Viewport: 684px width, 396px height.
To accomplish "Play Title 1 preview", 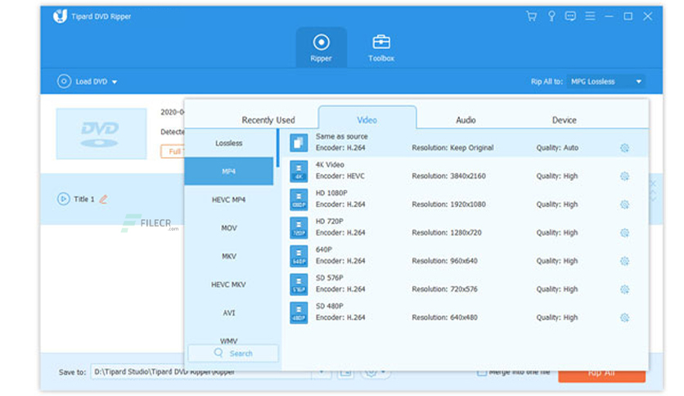I will point(63,199).
